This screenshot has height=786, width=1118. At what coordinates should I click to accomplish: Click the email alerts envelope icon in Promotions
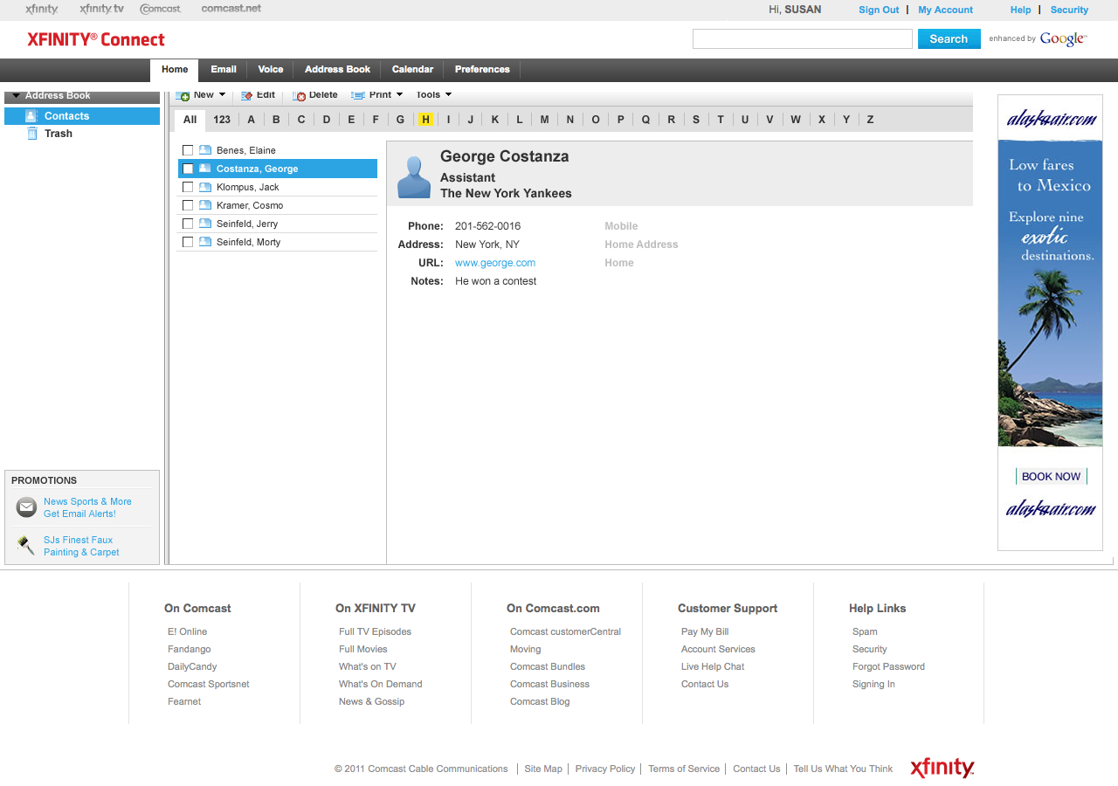pyautogui.click(x=27, y=507)
